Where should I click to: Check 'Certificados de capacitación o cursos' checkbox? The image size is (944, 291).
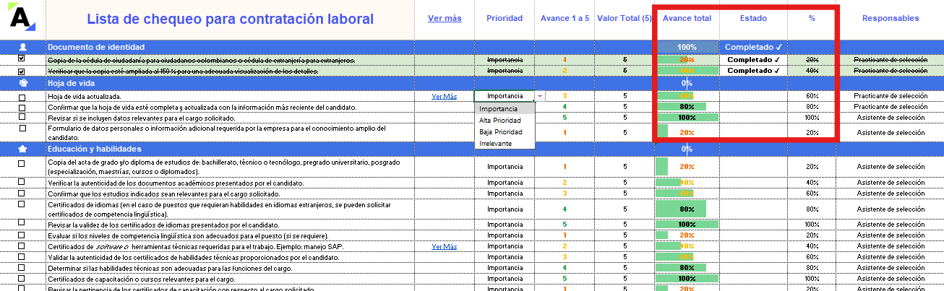[22, 278]
